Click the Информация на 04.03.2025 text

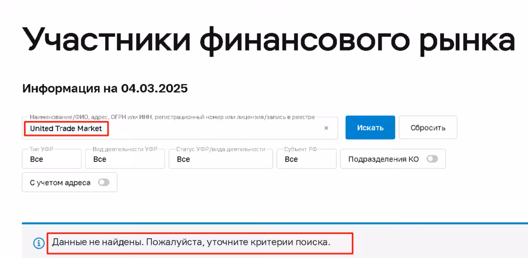coord(105,89)
